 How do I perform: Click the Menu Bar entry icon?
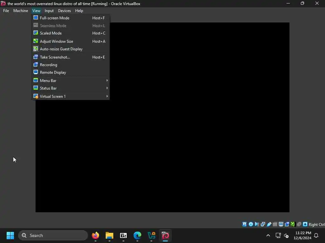coord(36,80)
